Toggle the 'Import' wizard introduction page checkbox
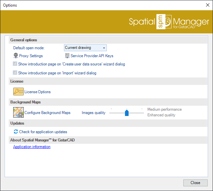This screenshot has height=191, width=213. [x=15, y=73]
